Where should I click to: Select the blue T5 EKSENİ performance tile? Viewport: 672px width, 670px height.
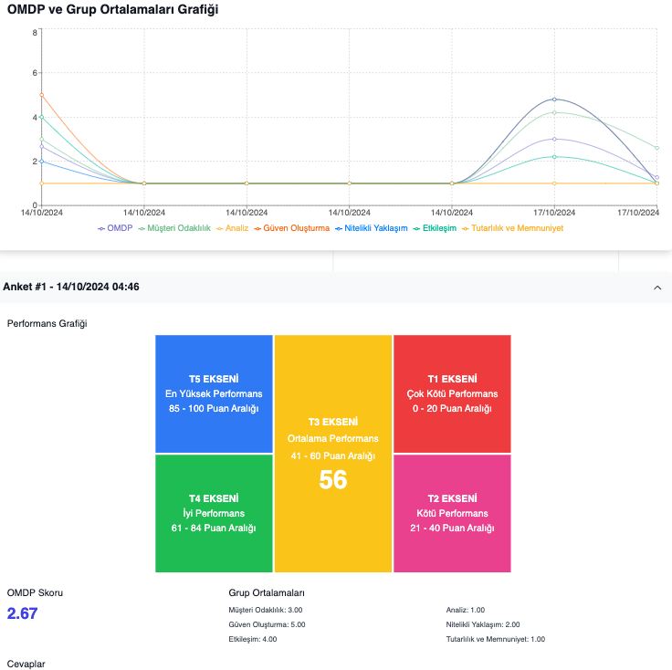pos(214,393)
